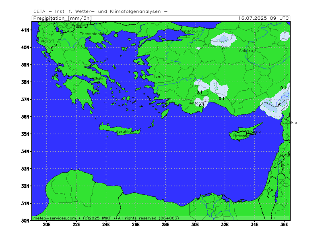Select the 'Nikosia' label on Cyprus
Viewport: 322px width, 242px height.
pos(254,131)
